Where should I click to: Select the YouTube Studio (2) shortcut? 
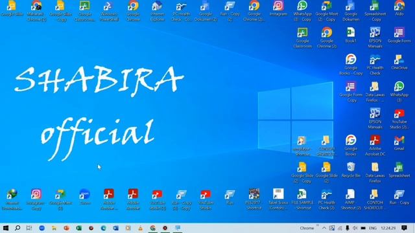[x=399, y=119]
